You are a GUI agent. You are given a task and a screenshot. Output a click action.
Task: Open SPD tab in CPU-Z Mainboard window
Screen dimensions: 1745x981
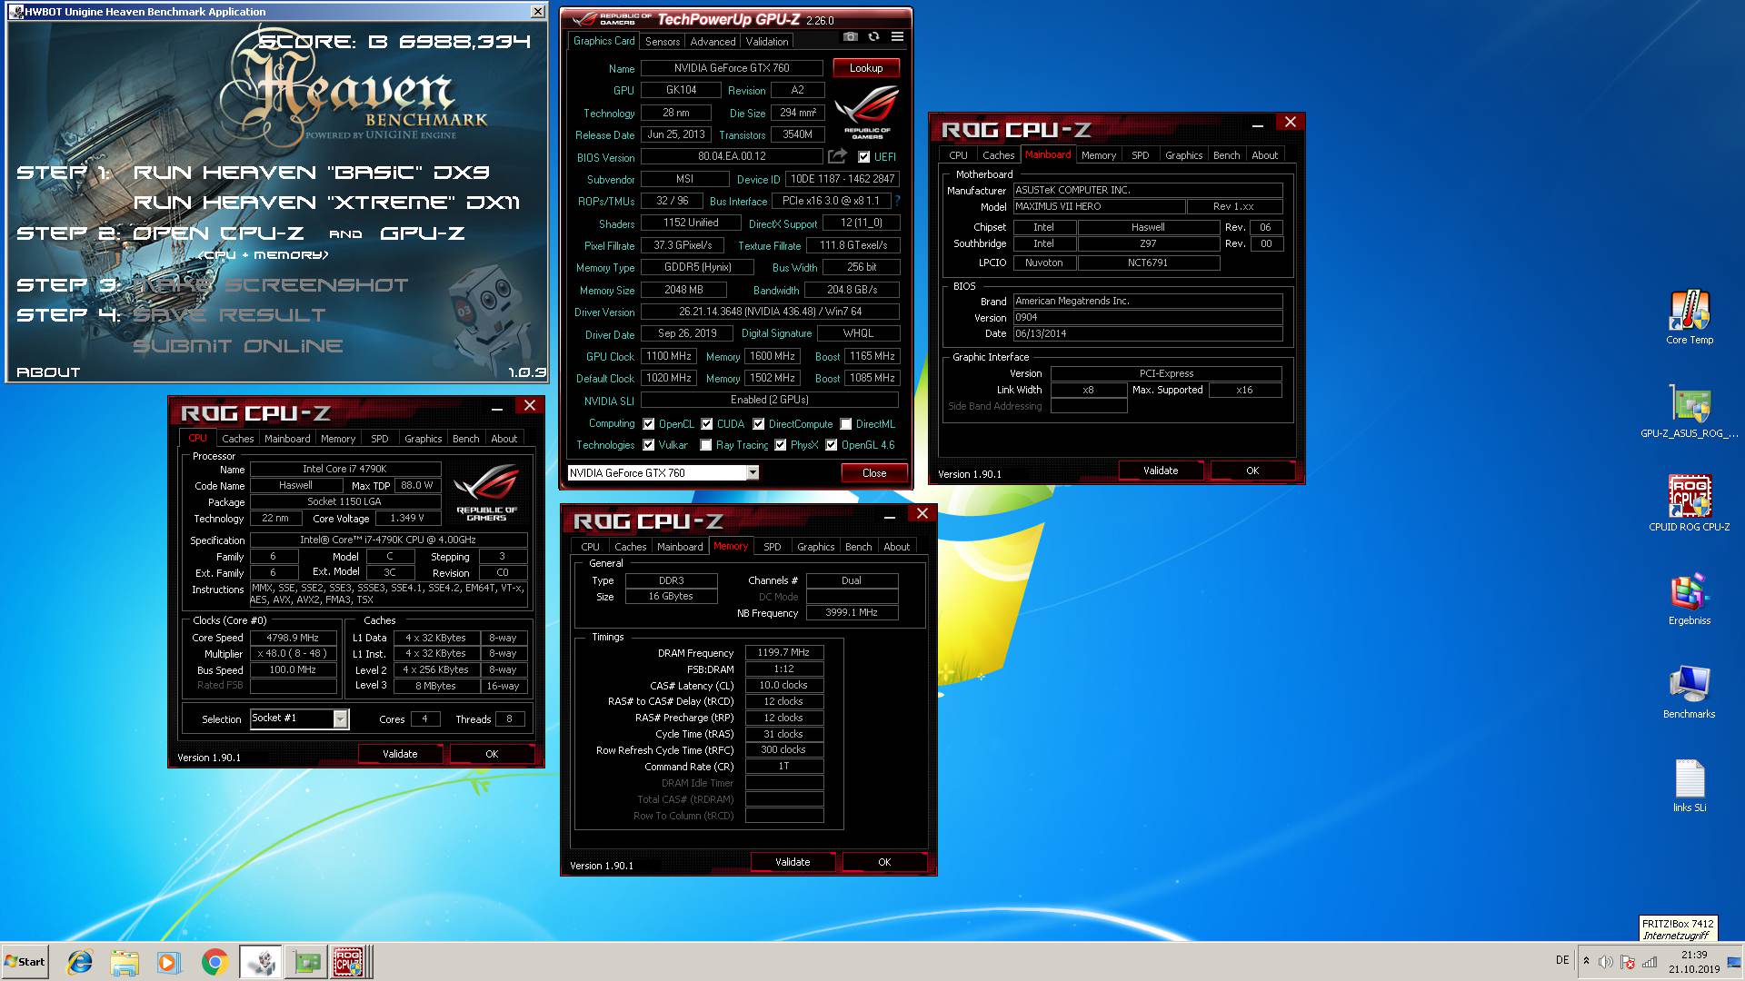point(1140,155)
